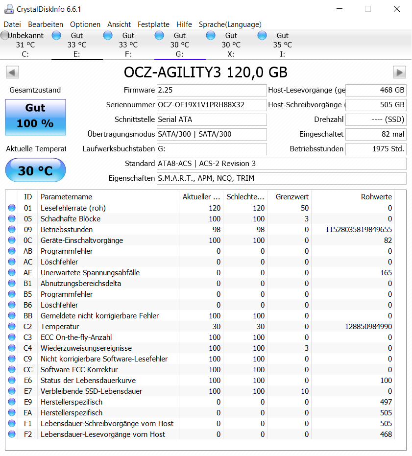Select drive C: with Unbekannt status

25,45
